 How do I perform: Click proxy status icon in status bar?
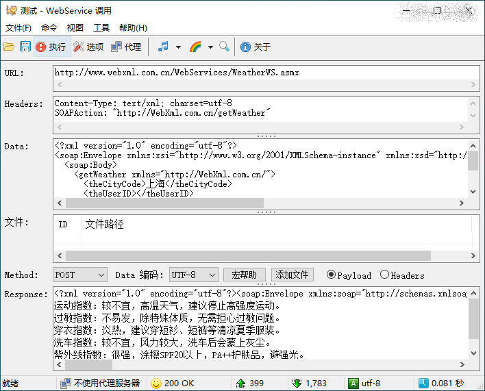click(66, 383)
